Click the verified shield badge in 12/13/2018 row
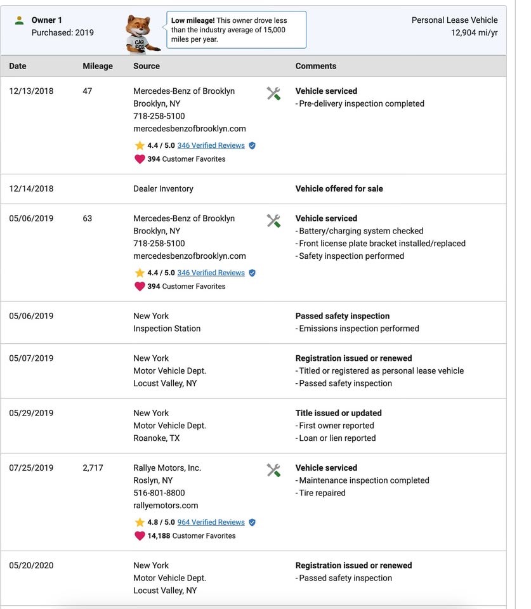531x609 pixels. coord(252,146)
